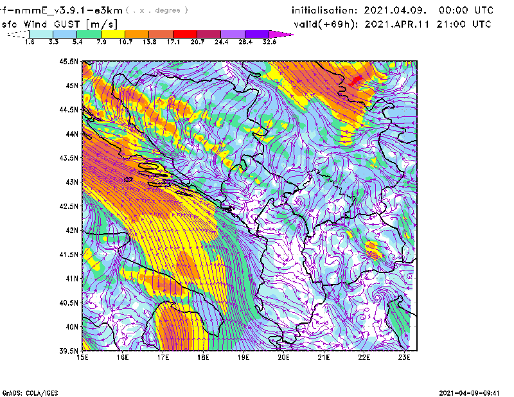The height and width of the screenshot is (397, 514).
Task: Click the green 5.4–7.9 legend swatch
Action: pyautogui.click(x=89, y=34)
